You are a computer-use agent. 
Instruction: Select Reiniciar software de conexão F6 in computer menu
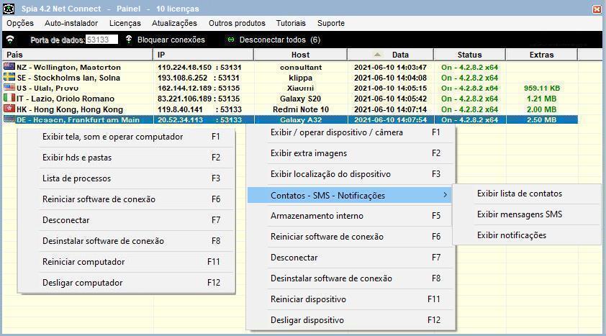pos(127,199)
